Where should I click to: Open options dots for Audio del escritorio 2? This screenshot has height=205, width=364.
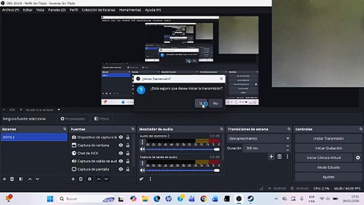[142, 142]
